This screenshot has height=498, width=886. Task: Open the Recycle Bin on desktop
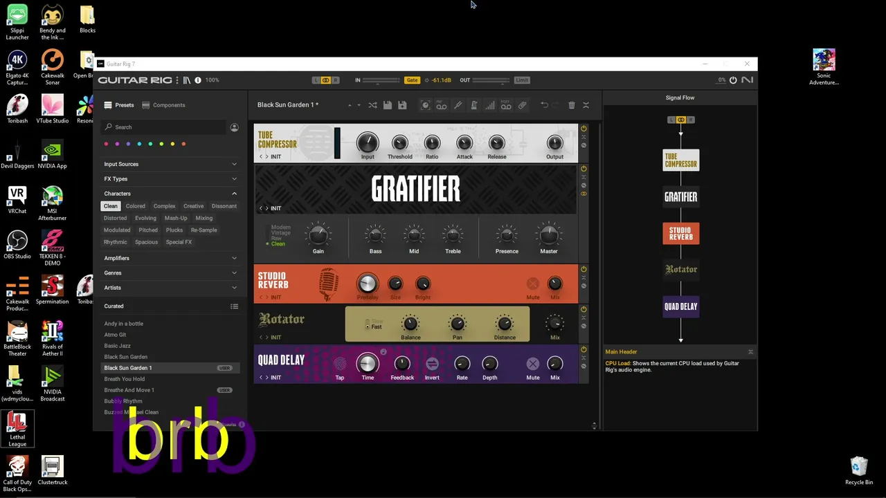[x=859, y=470]
